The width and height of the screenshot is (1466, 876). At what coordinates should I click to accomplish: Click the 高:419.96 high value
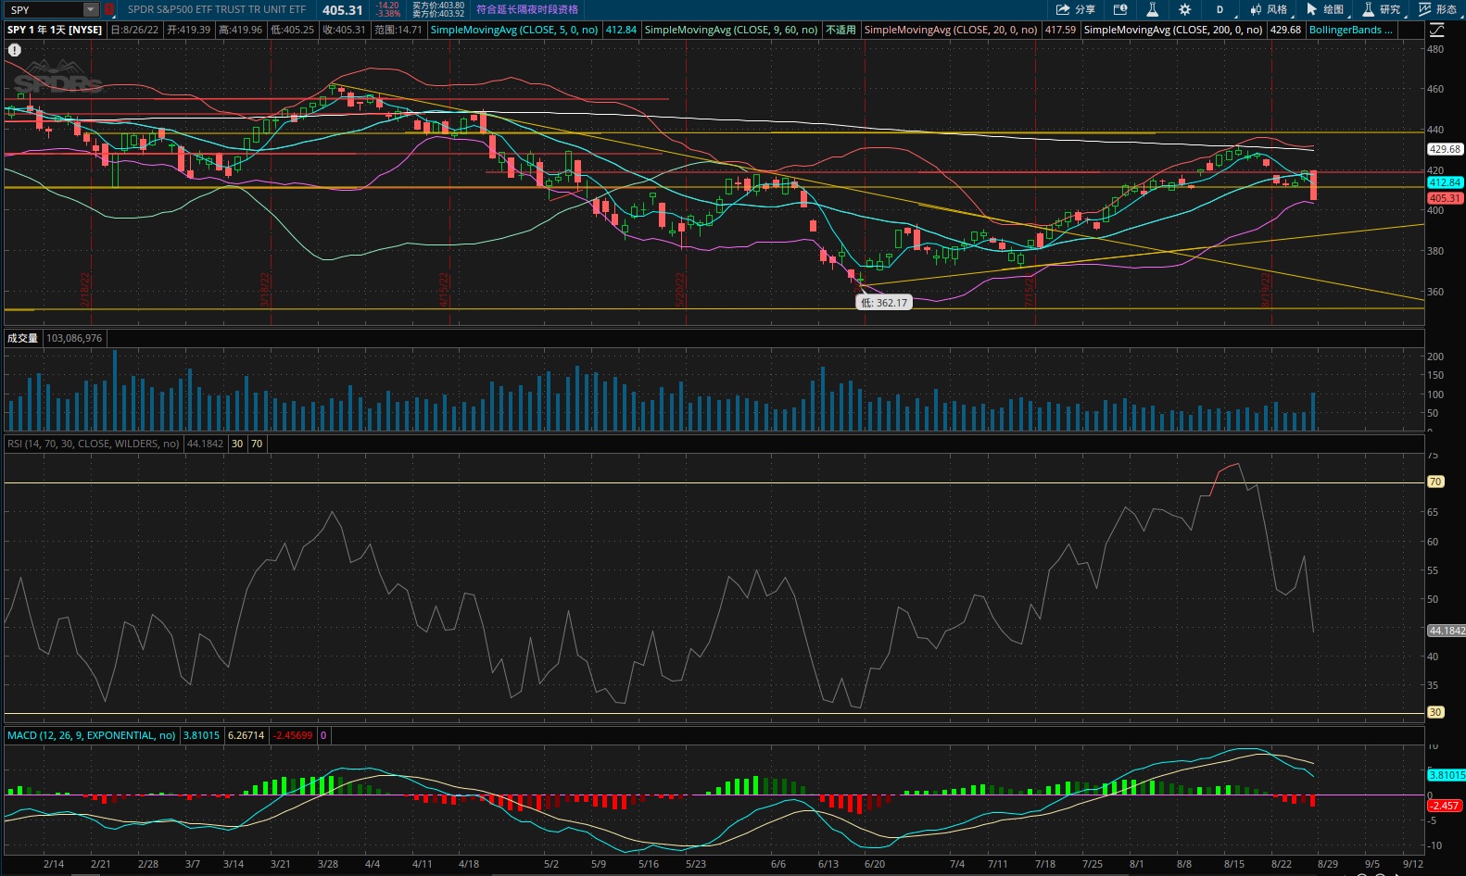click(x=241, y=30)
